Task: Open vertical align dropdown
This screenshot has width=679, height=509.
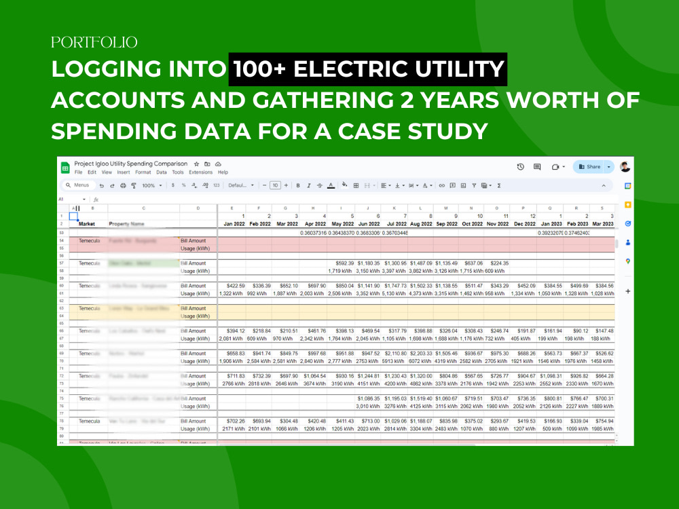Action: tap(399, 186)
